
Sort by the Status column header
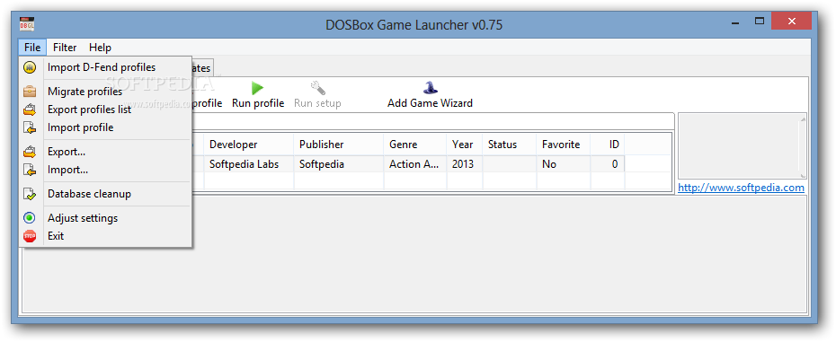tap(509, 145)
